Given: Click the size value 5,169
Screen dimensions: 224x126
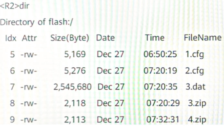Looking at the screenshot, I should point(75,54).
